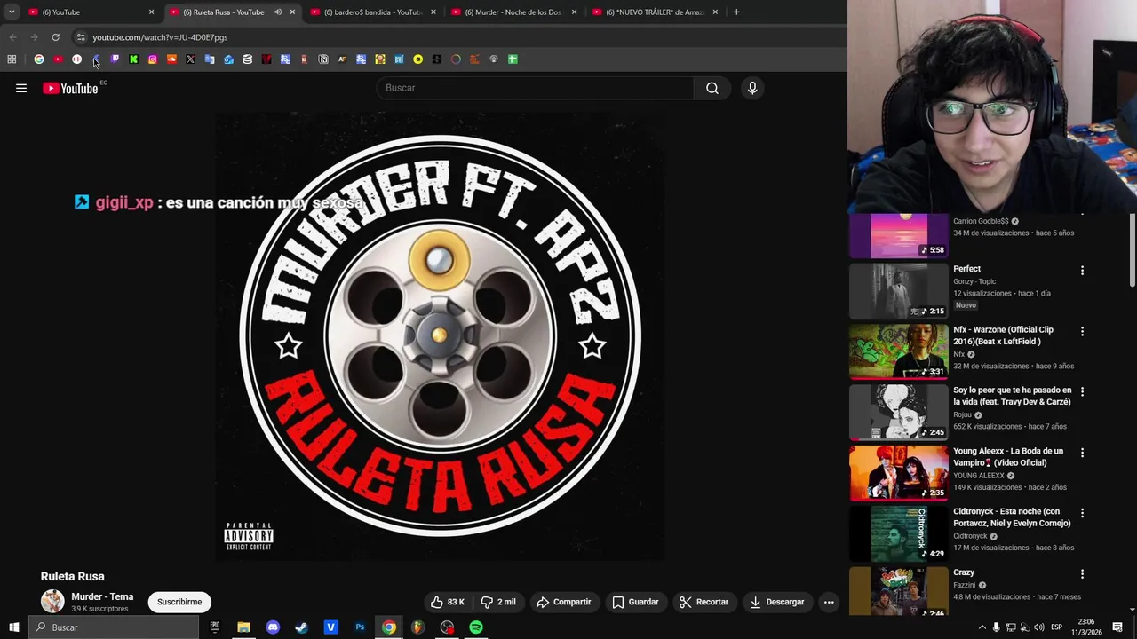Image resolution: width=1137 pixels, height=639 pixels.
Task: Open the Murder - Tema channel name link
Action: click(x=102, y=596)
